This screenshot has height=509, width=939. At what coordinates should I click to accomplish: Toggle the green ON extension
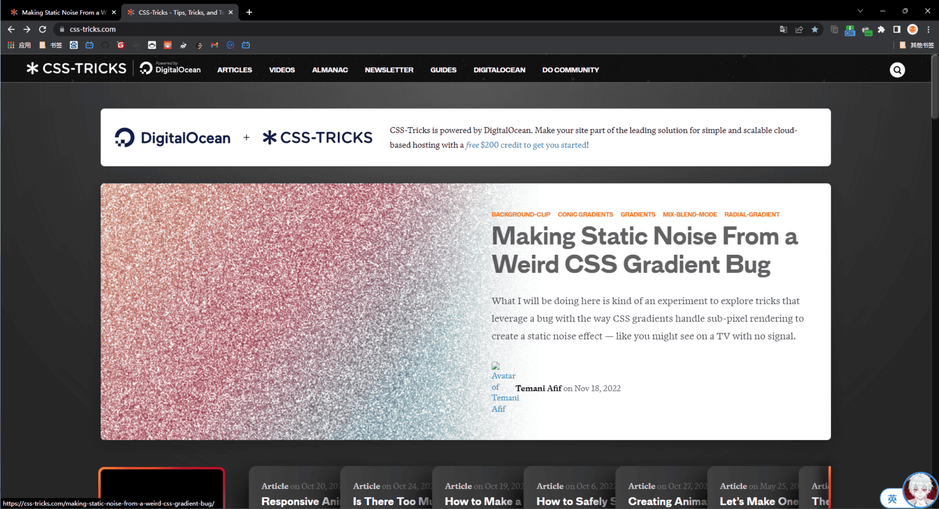[x=850, y=30]
